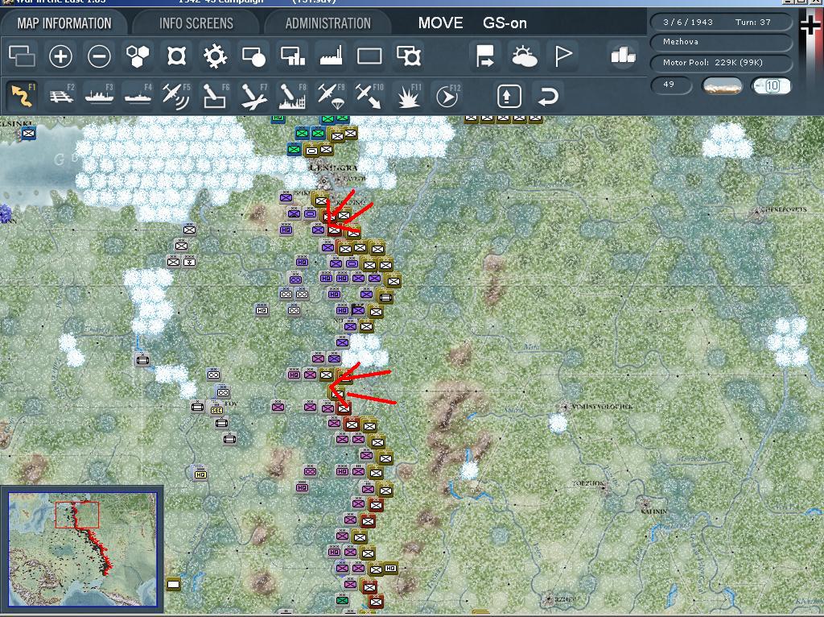824x617 pixels.
Task: Open the INFO SCREENS tab
Action: click(196, 23)
